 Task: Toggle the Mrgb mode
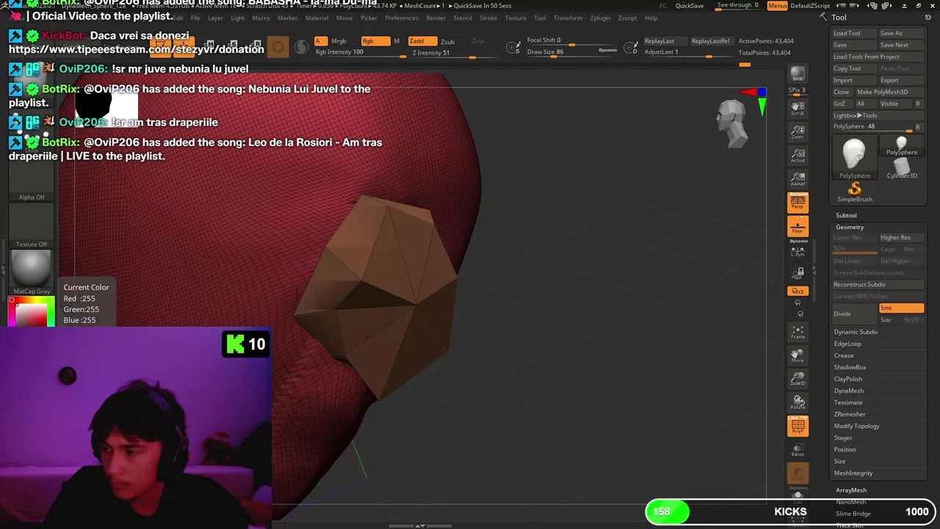339,41
